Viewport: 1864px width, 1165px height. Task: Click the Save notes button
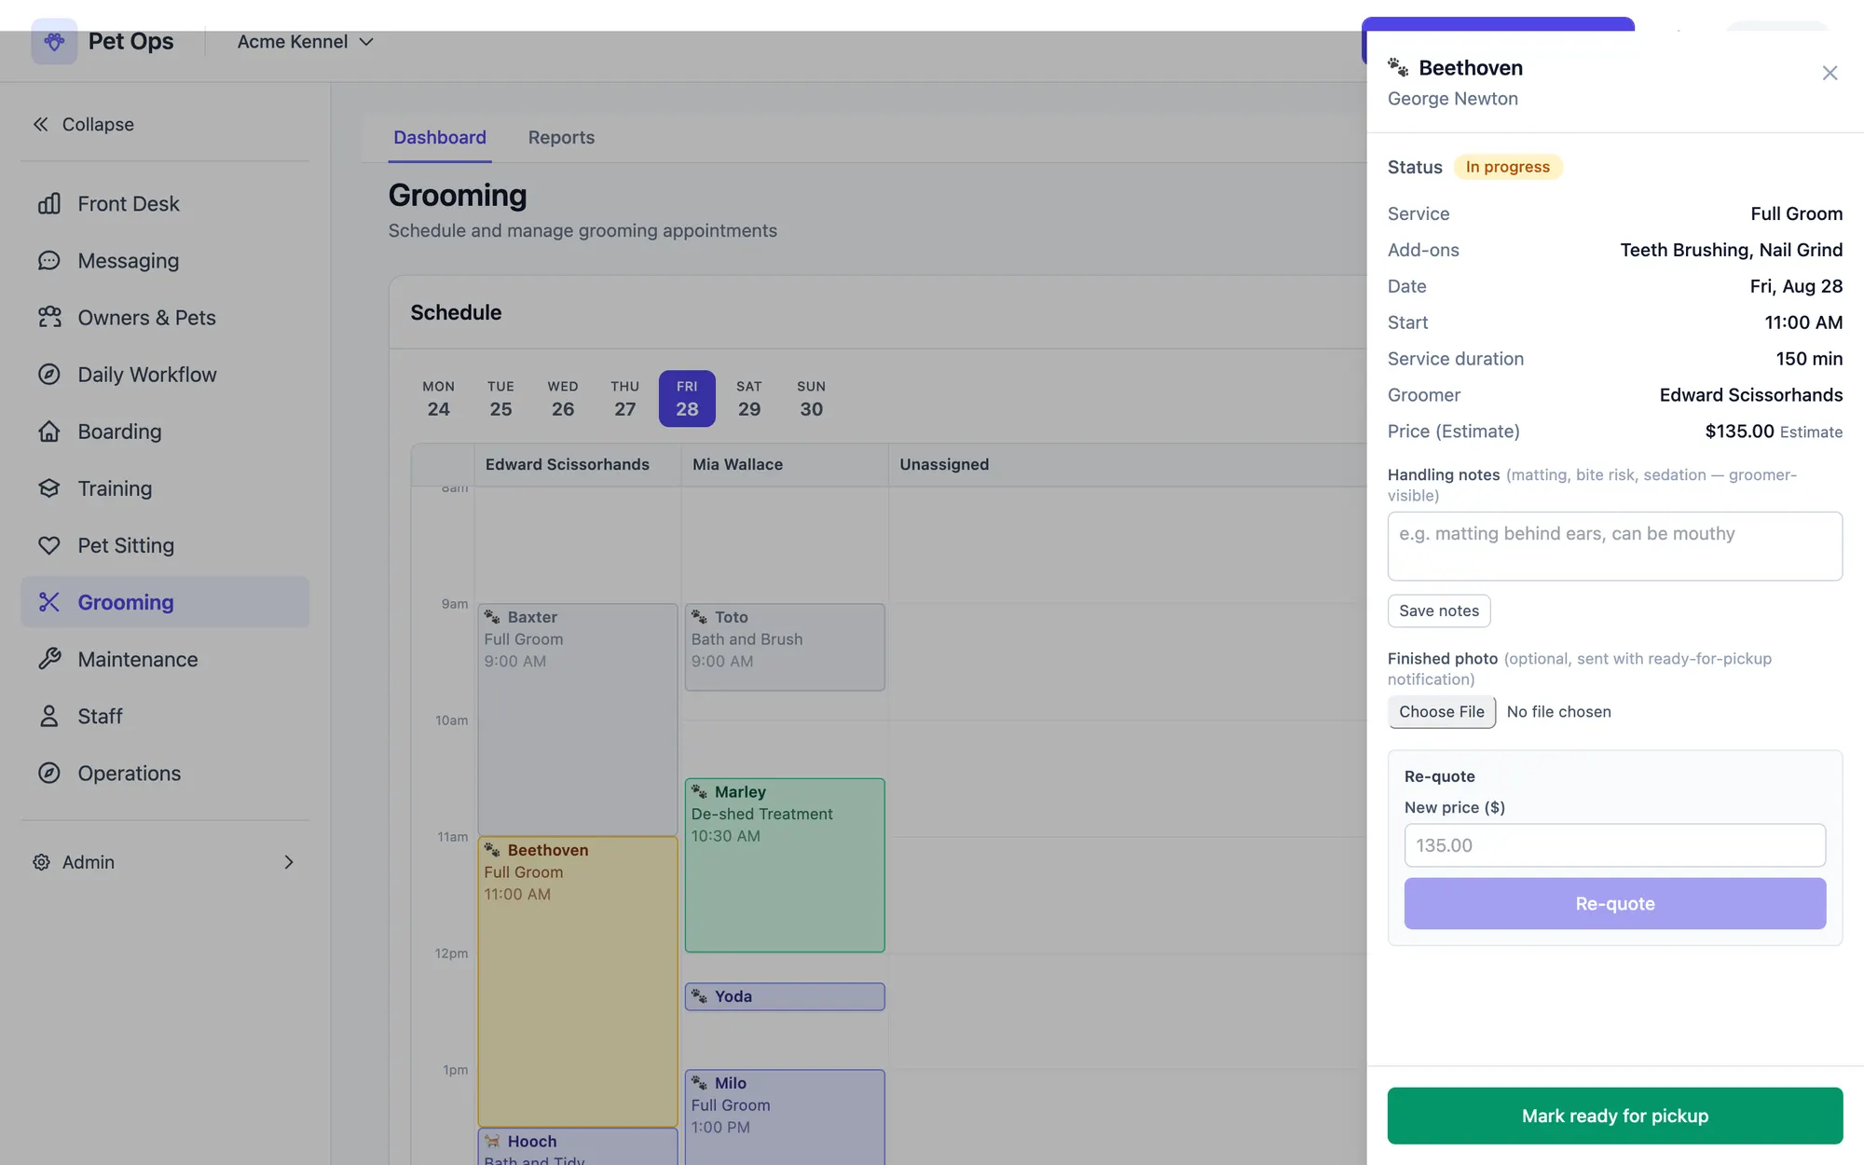point(1439,610)
